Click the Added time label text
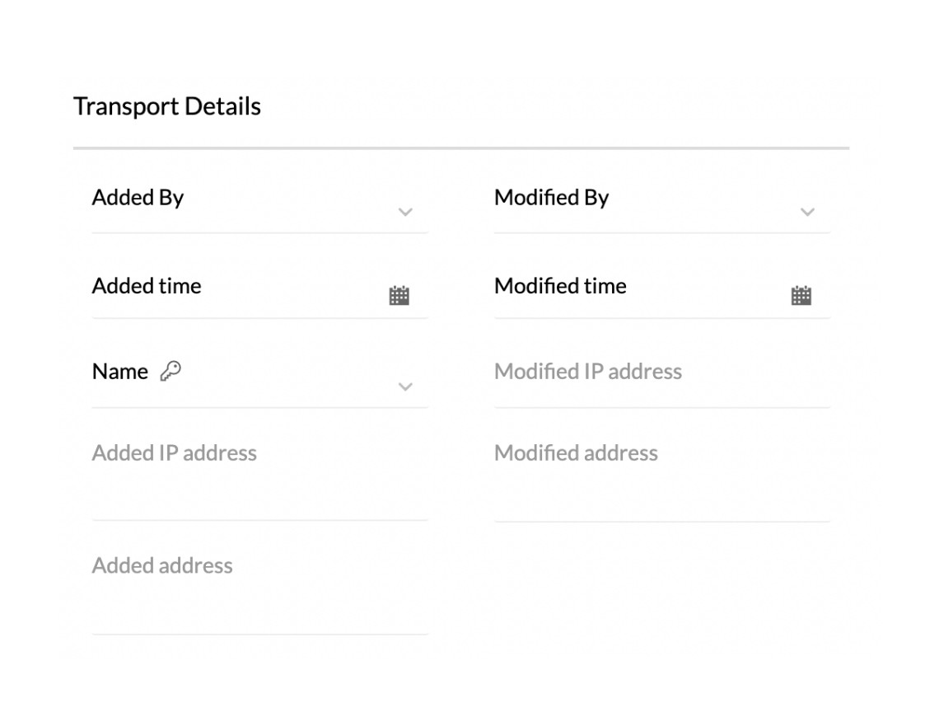 pyautogui.click(x=146, y=286)
